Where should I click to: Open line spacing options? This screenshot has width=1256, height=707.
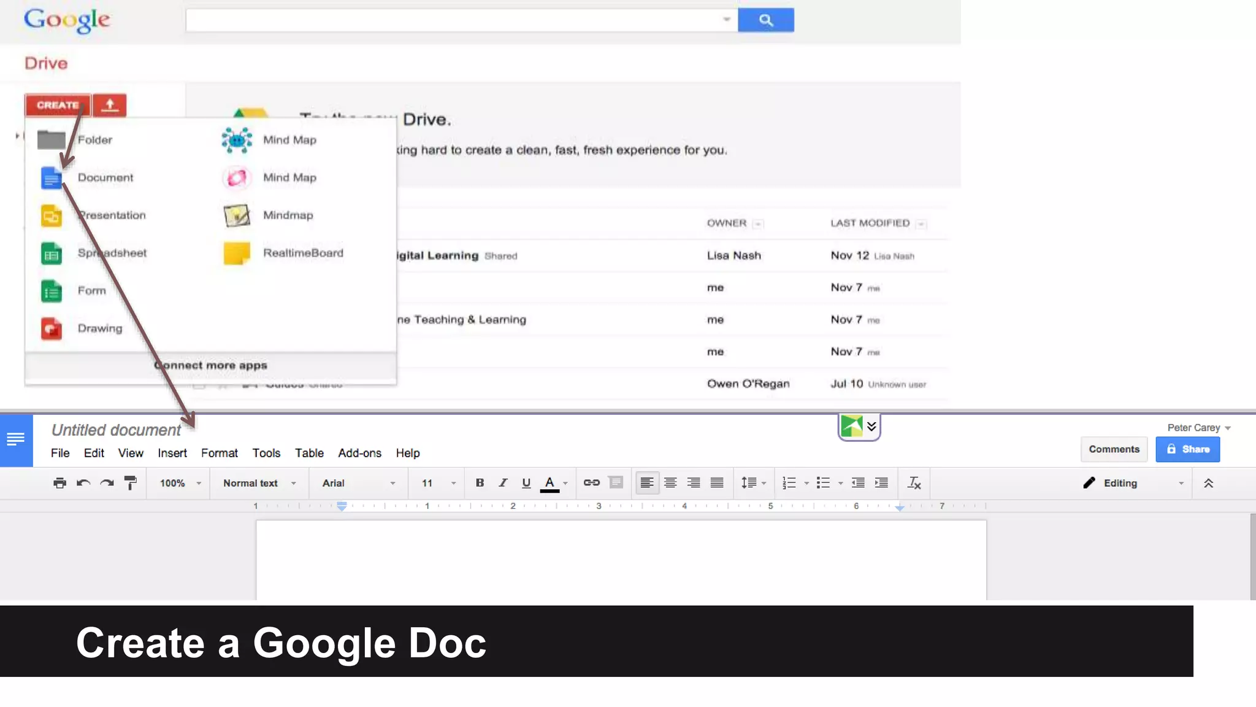(754, 483)
